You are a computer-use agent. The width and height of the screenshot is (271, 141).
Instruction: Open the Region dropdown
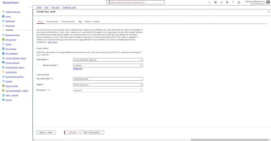pos(108,85)
